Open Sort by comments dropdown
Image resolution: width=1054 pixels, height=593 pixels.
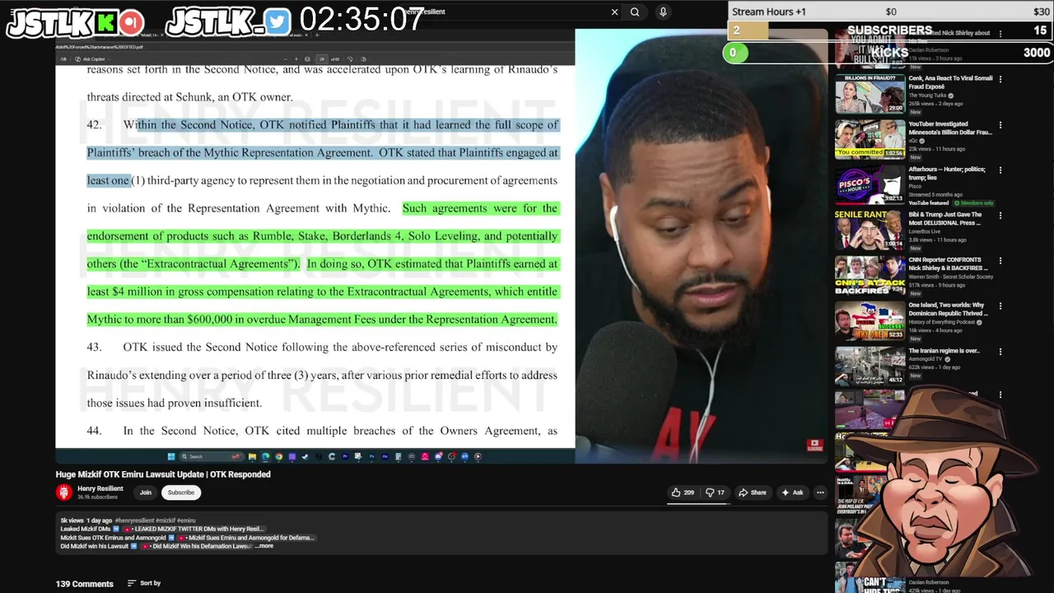[x=144, y=583]
